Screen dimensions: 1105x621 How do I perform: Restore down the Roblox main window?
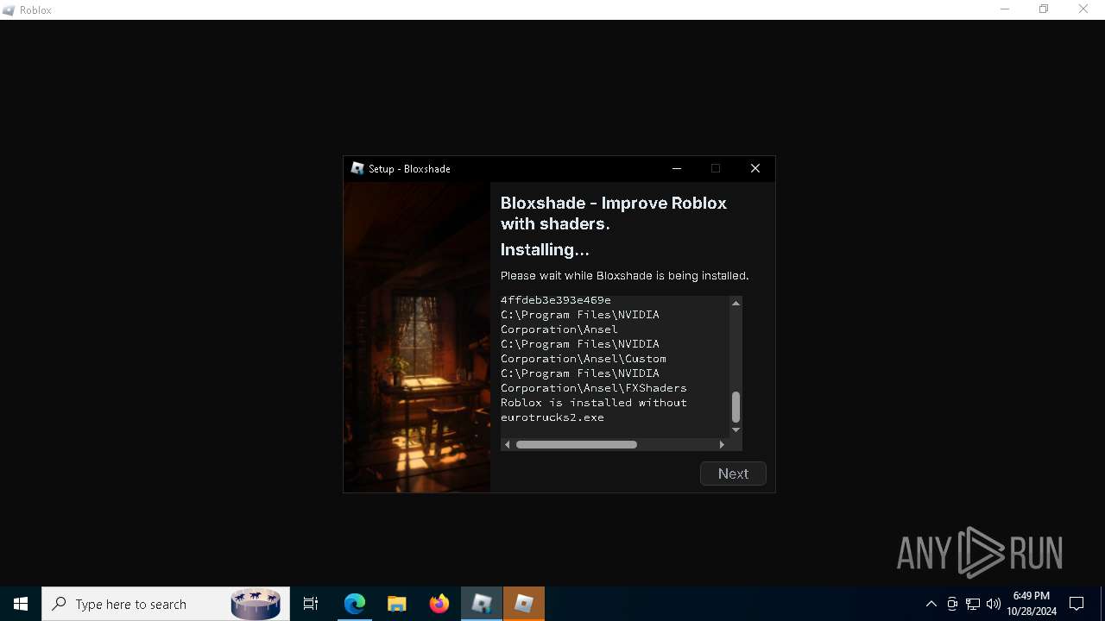tap(1044, 9)
